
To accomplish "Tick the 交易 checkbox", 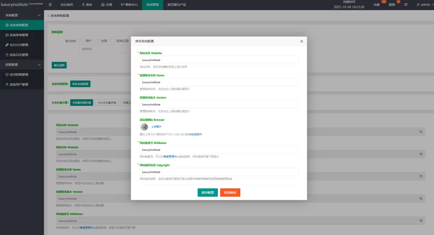I will coord(97,41).
